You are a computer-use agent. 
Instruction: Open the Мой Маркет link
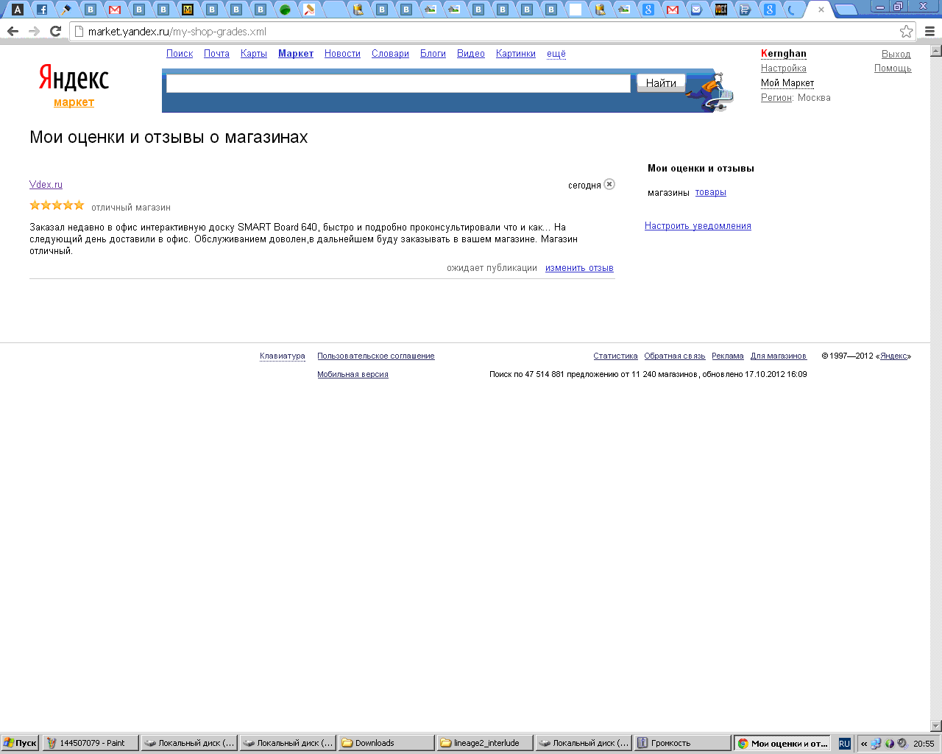click(787, 83)
